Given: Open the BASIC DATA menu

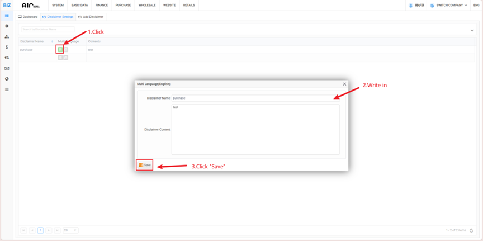Looking at the screenshot, I should [79, 6].
